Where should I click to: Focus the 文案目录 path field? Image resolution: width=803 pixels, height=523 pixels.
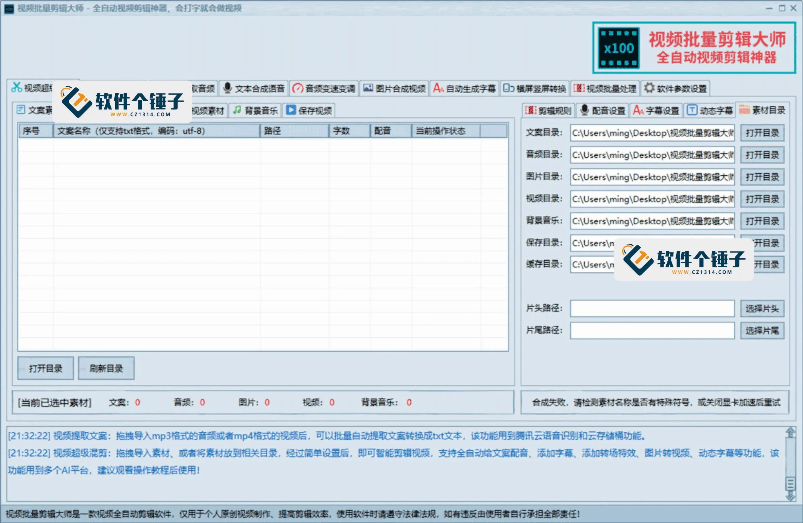pos(652,133)
